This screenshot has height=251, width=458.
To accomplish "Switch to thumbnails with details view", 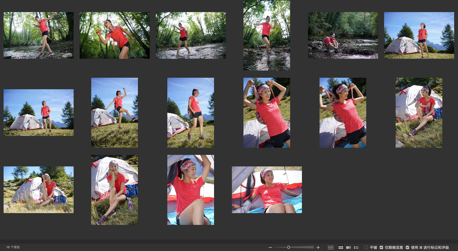I will click(348, 247).
